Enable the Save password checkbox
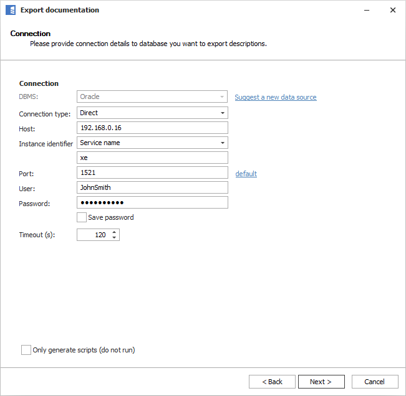 click(82, 217)
